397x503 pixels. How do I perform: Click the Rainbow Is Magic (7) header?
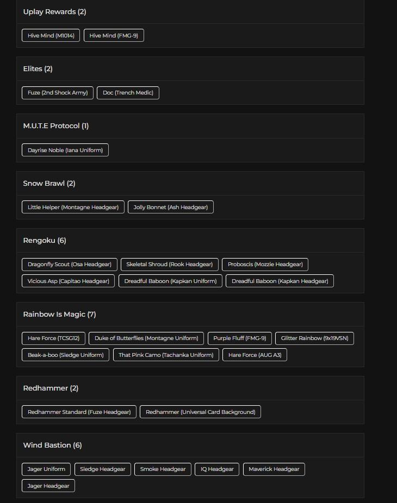pyautogui.click(x=59, y=314)
